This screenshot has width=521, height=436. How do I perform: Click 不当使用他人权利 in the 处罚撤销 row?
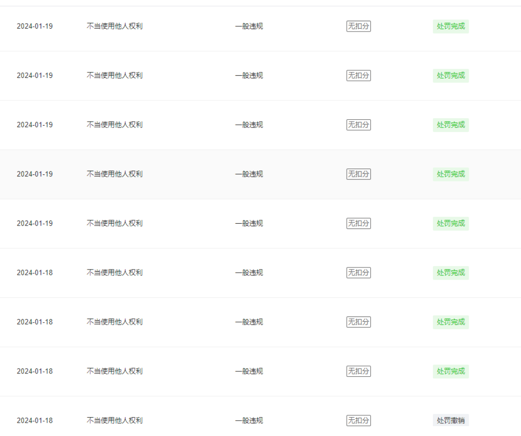click(x=115, y=420)
